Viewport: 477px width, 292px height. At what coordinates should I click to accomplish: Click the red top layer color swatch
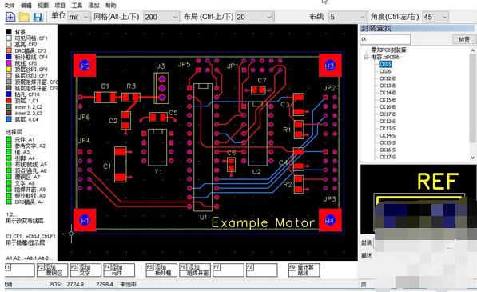pos(9,101)
